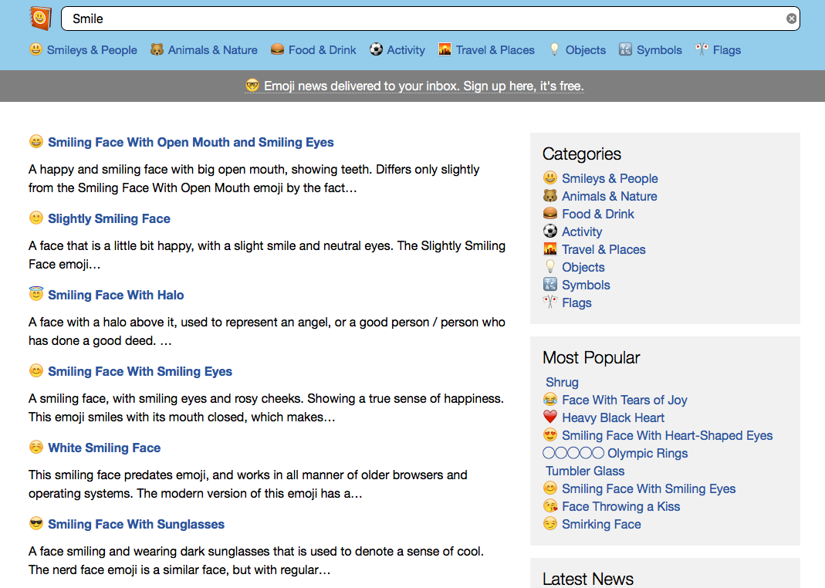Screen dimensions: 825x588
Task: Open Tumbler Glass in Most Popular
Action: 584,471
